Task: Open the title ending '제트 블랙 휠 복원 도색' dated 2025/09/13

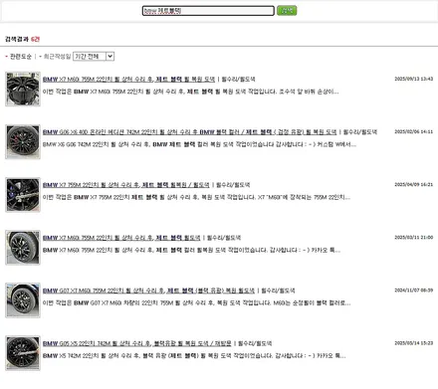Action: (x=128, y=80)
